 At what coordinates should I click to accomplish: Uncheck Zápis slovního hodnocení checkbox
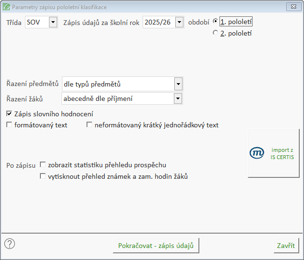click(10, 114)
